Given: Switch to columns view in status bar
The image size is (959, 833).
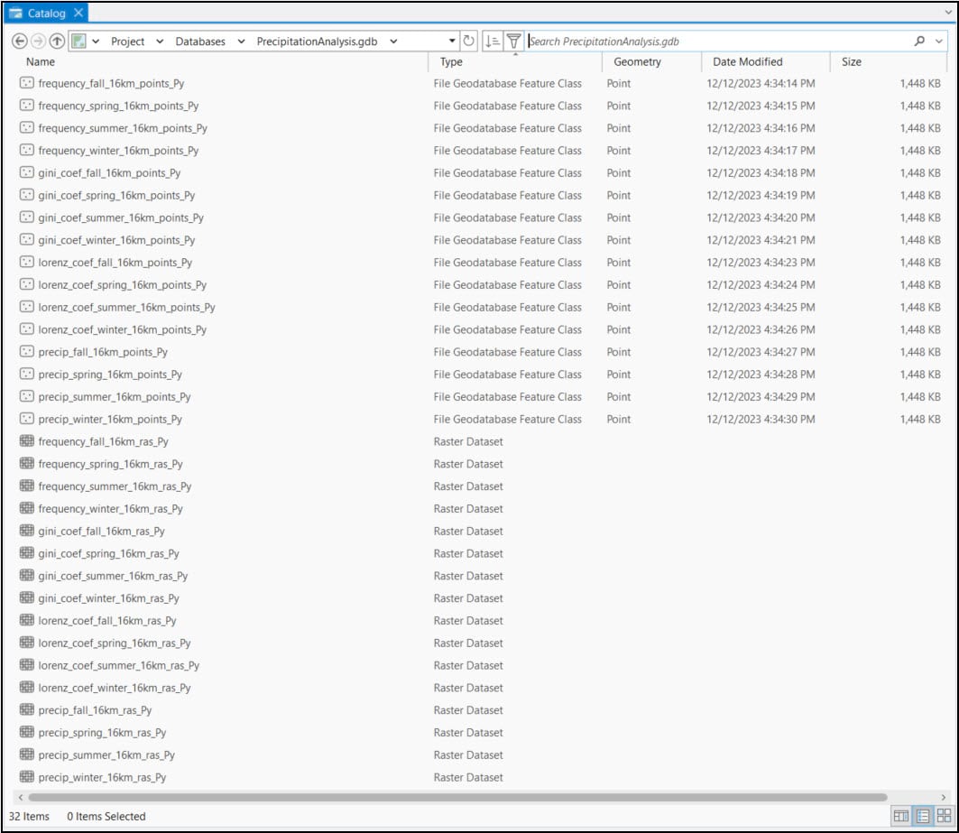Looking at the screenshot, I should [901, 816].
